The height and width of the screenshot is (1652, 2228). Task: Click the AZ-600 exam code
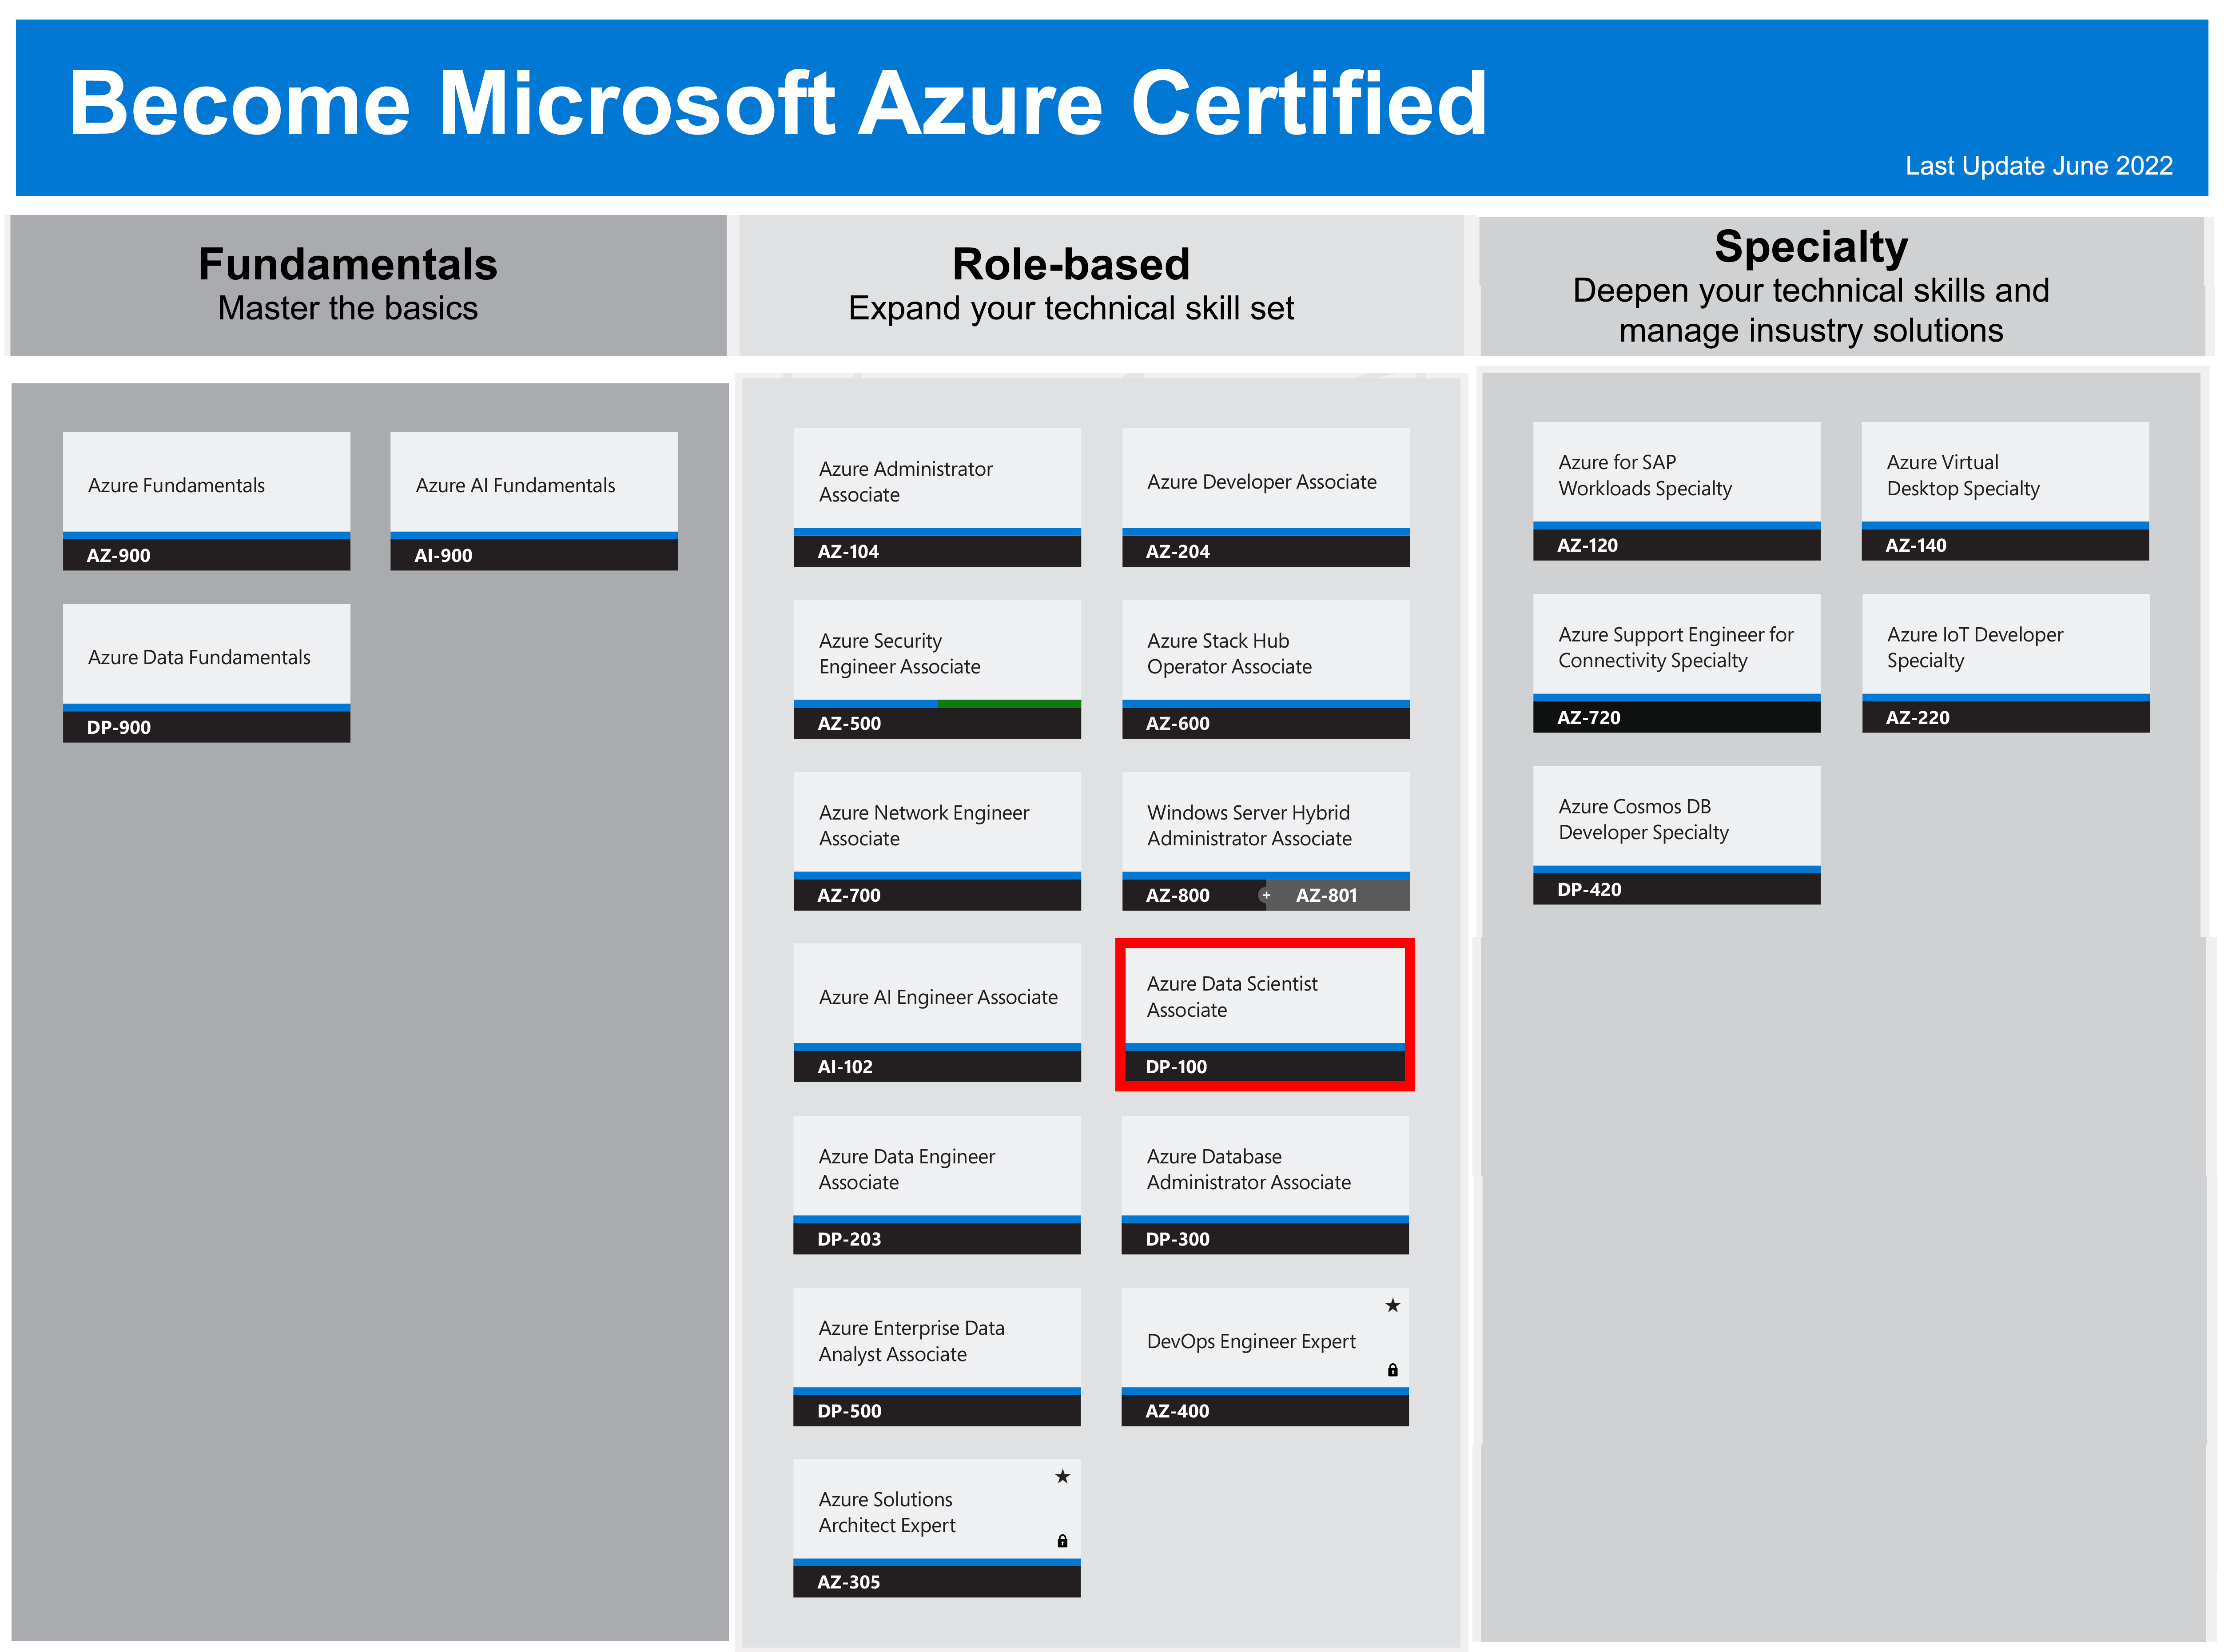1178,724
